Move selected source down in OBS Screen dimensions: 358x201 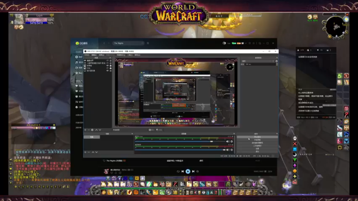click(x=100, y=130)
